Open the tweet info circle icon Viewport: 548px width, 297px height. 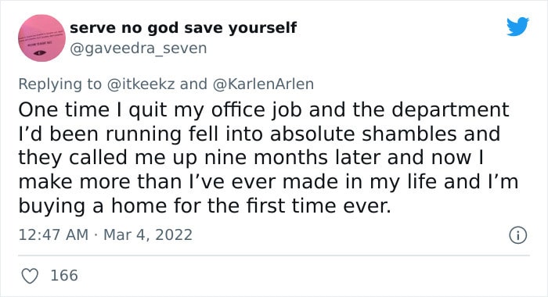point(517,235)
